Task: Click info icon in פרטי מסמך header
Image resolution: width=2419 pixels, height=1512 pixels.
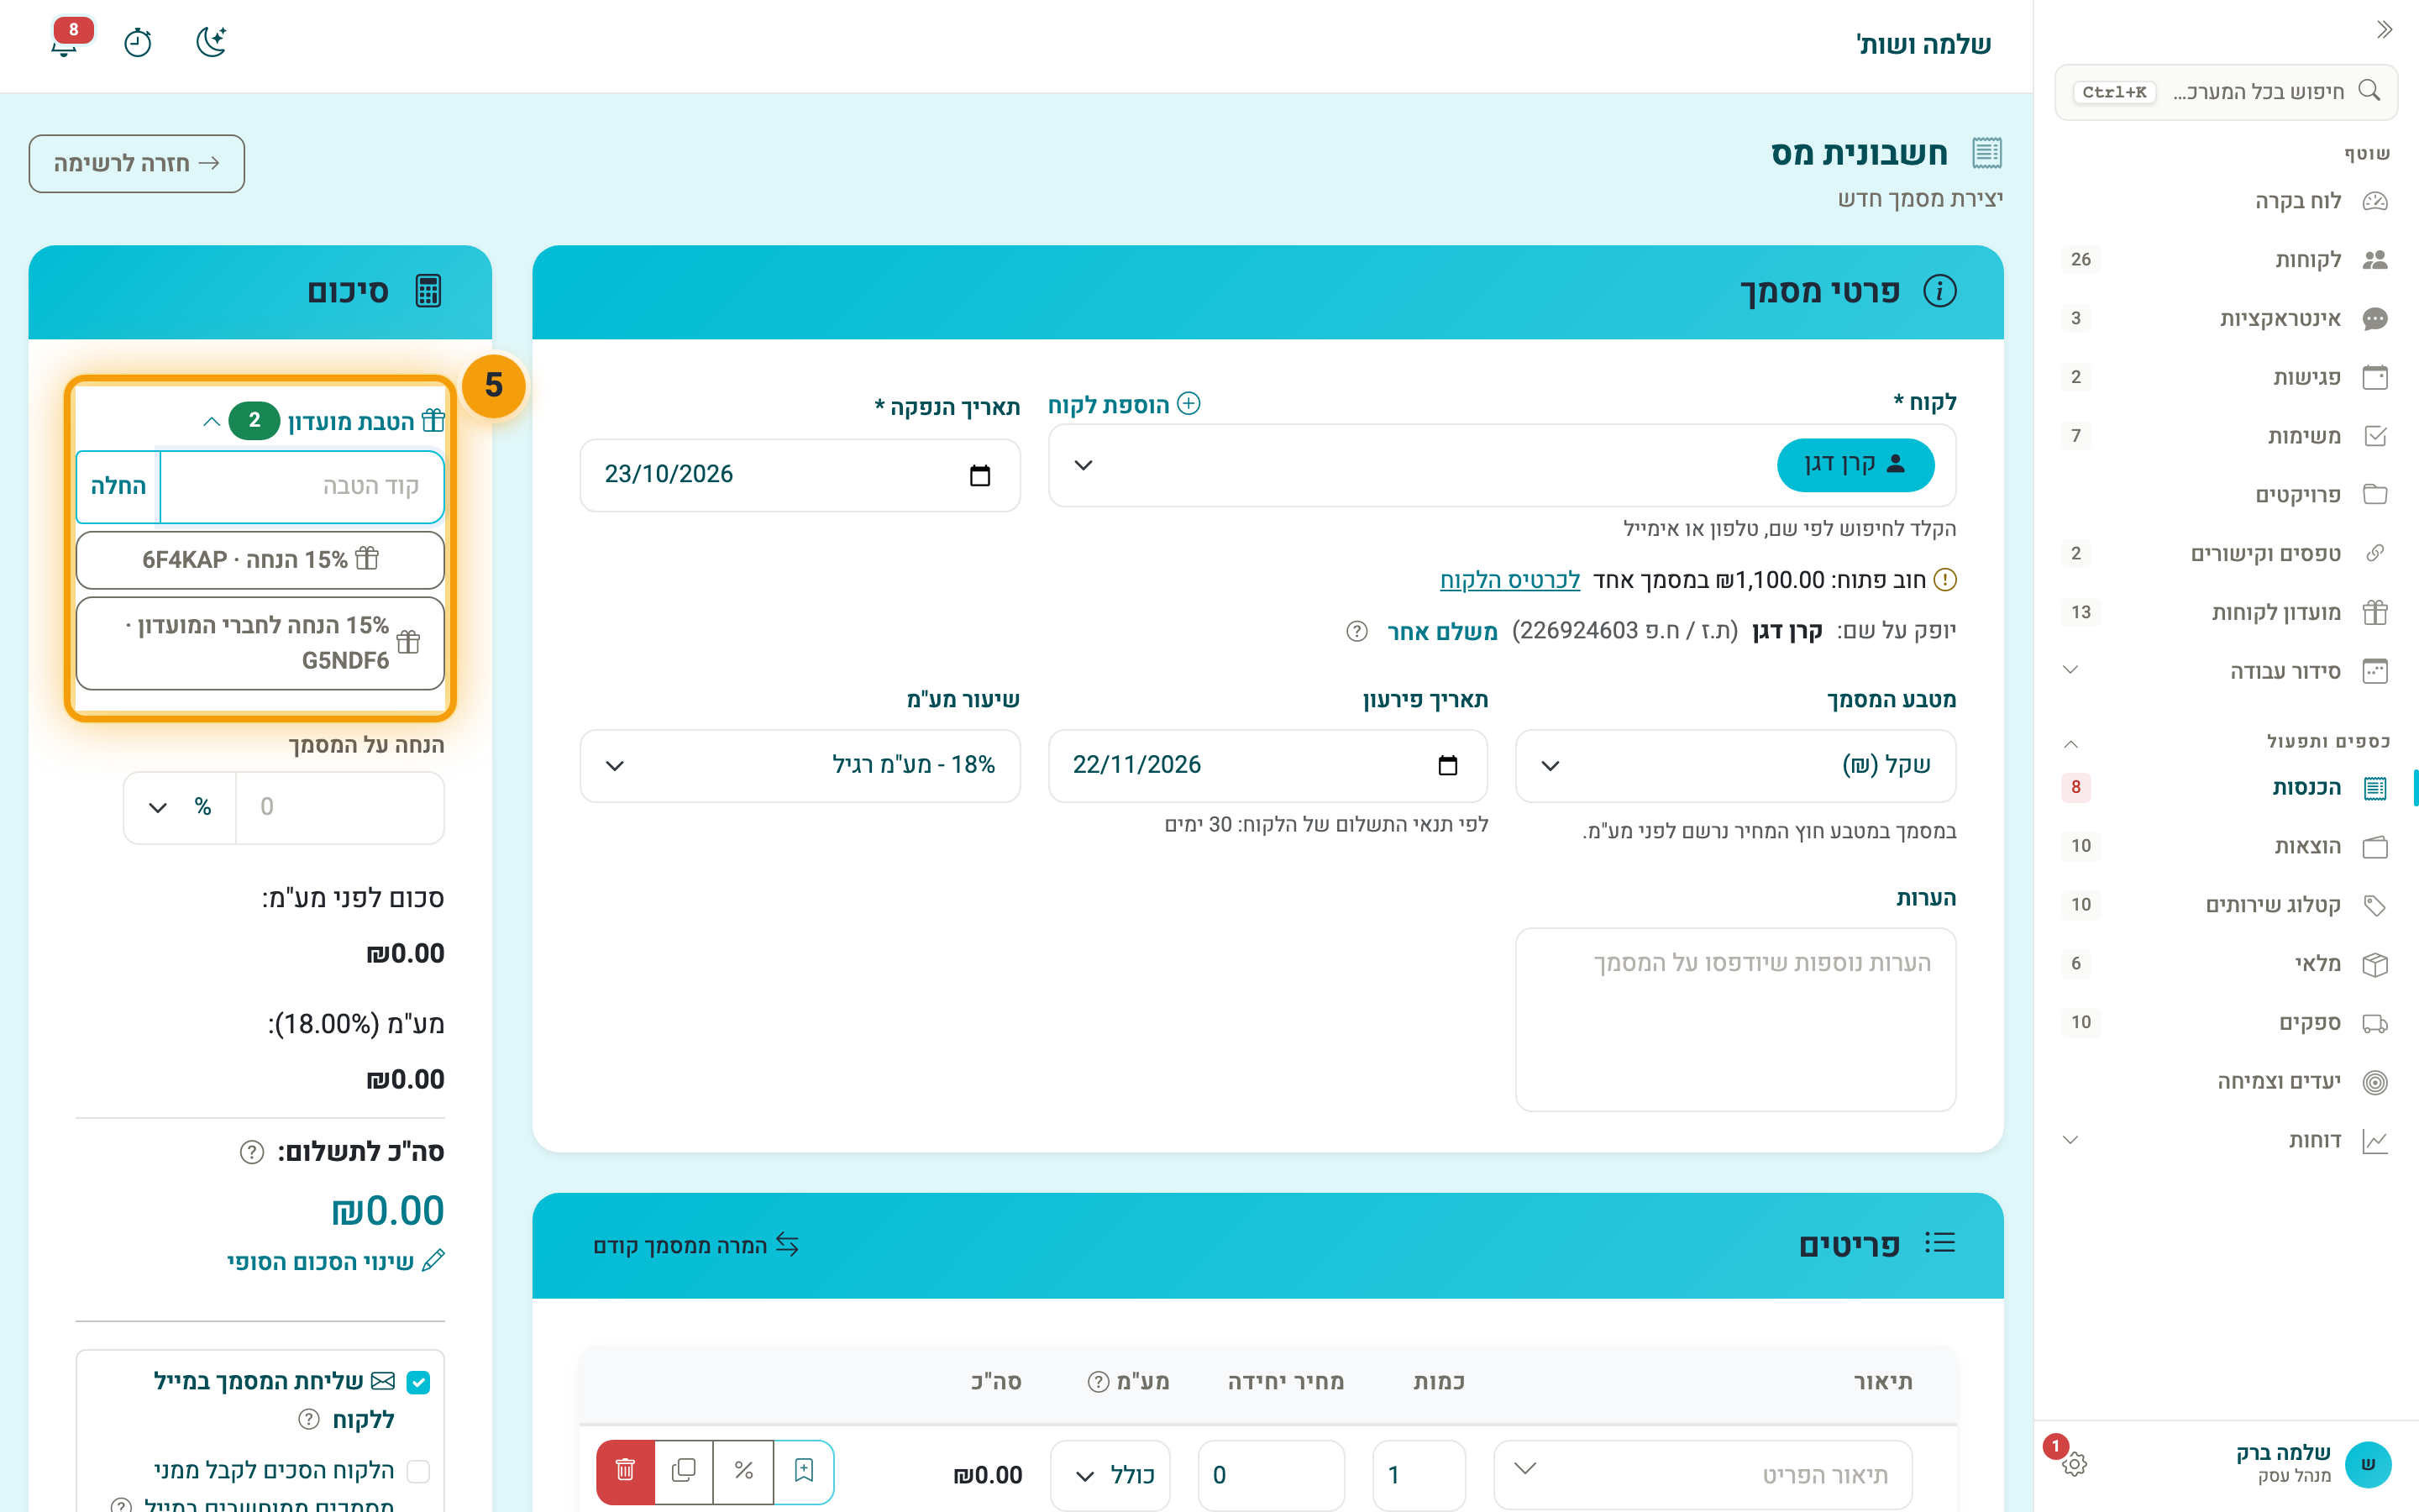Action: click(x=1940, y=291)
